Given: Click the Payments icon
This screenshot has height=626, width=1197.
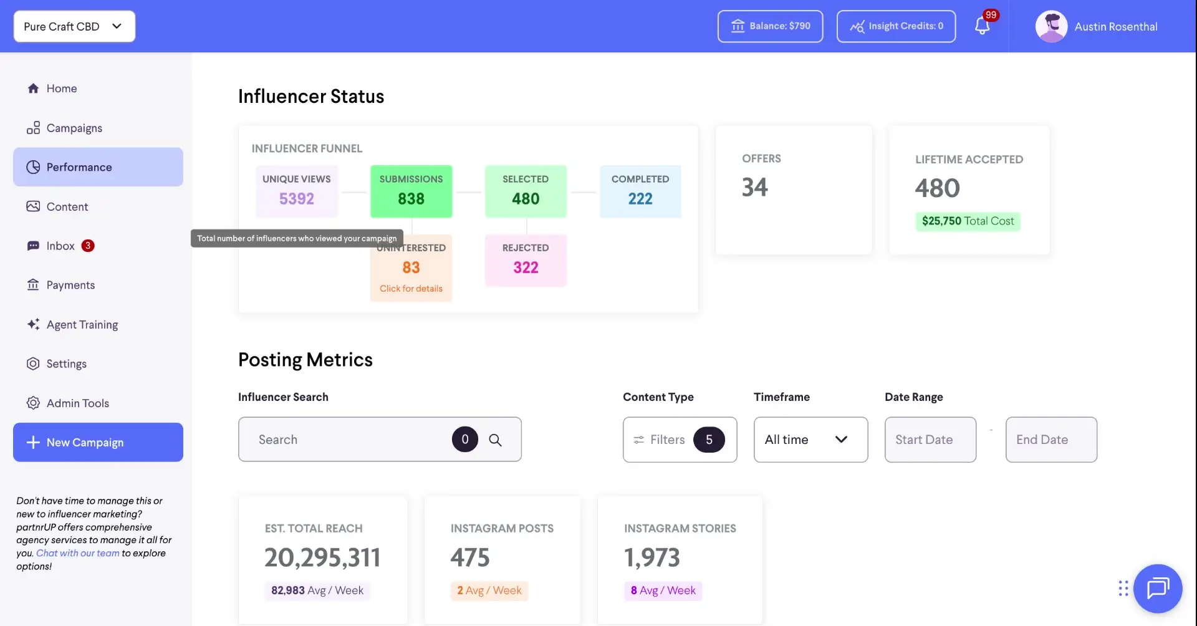Looking at the screenshot, I should click(33, 284).
